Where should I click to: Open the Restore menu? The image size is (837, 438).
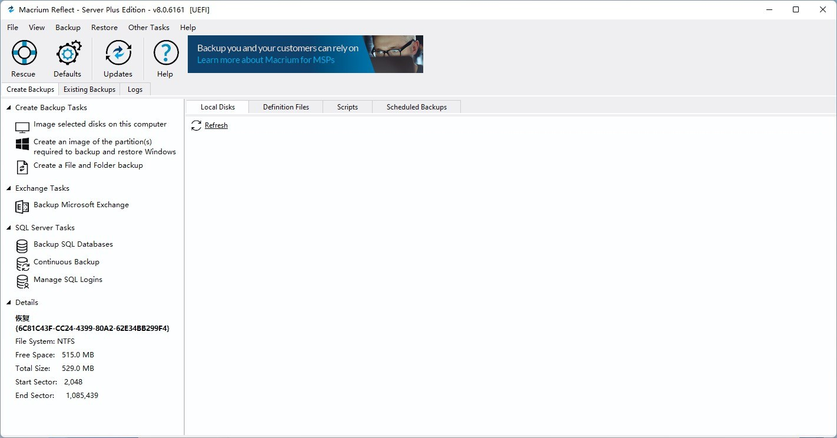104,28
